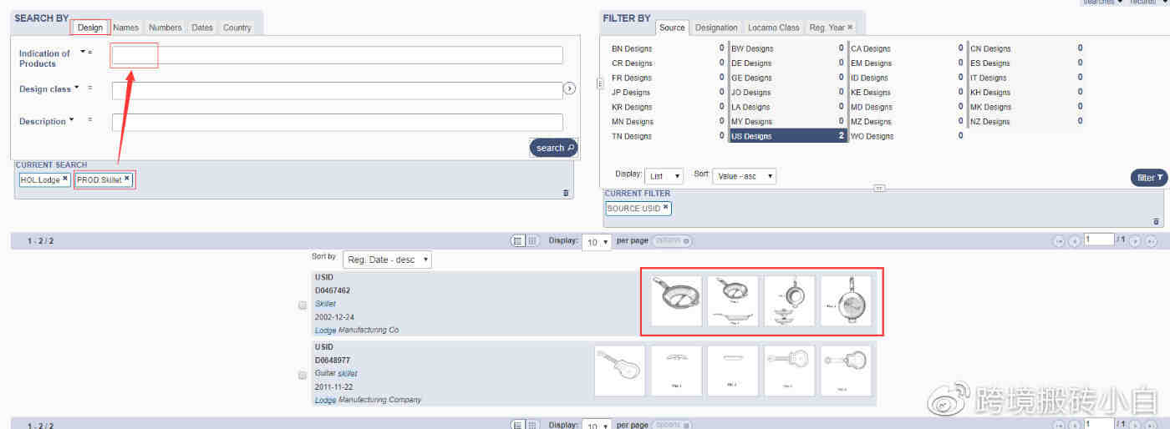Open filter Display List dropdown
The image size is (1170, 429).
(x=664, y=176)
